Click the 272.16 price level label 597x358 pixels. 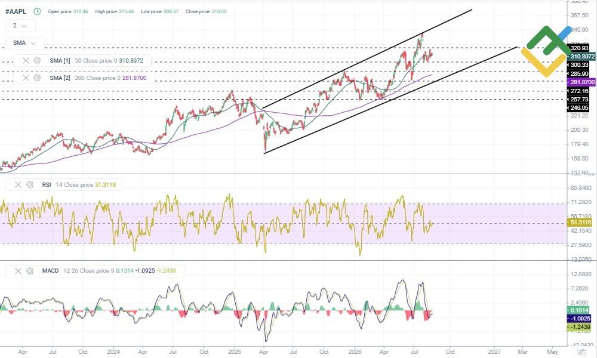(579, 91)
